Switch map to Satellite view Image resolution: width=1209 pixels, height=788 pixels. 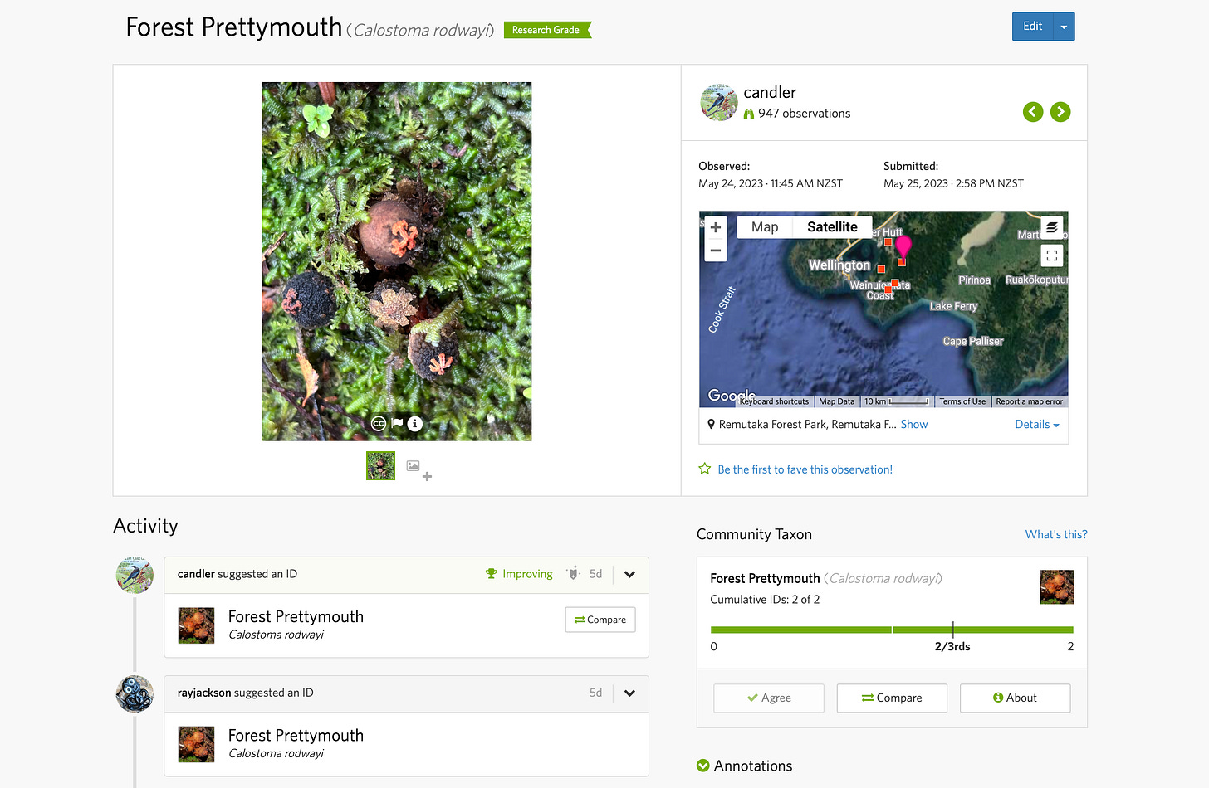832,227
